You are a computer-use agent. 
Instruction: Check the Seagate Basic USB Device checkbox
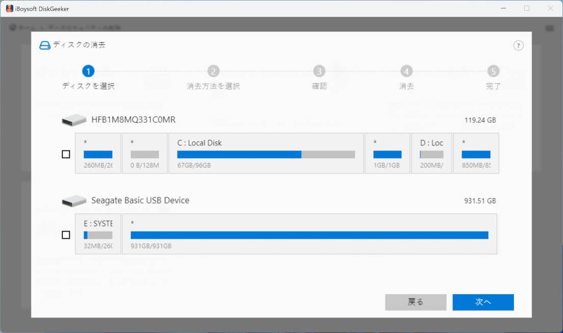tap(66, 235)
